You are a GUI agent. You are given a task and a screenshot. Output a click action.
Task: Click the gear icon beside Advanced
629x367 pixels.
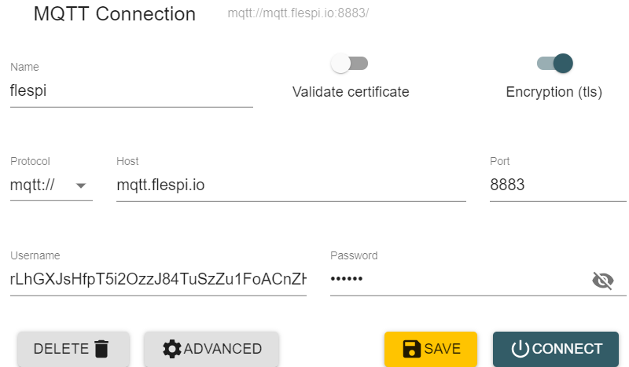pyautogui.click(x=171, y=349)
